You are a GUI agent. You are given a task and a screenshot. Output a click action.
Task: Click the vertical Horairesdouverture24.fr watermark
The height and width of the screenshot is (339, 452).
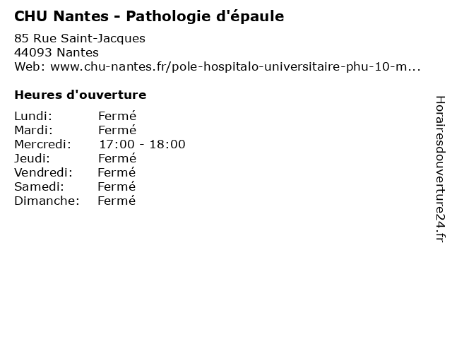click(440, 169)
